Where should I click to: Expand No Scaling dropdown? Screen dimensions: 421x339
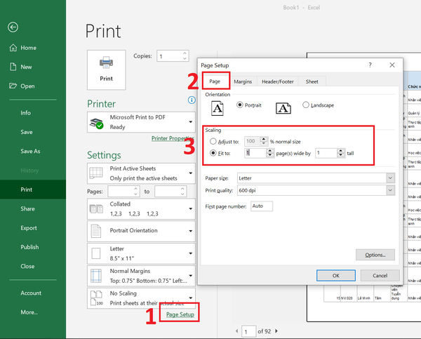coord(141,298)
